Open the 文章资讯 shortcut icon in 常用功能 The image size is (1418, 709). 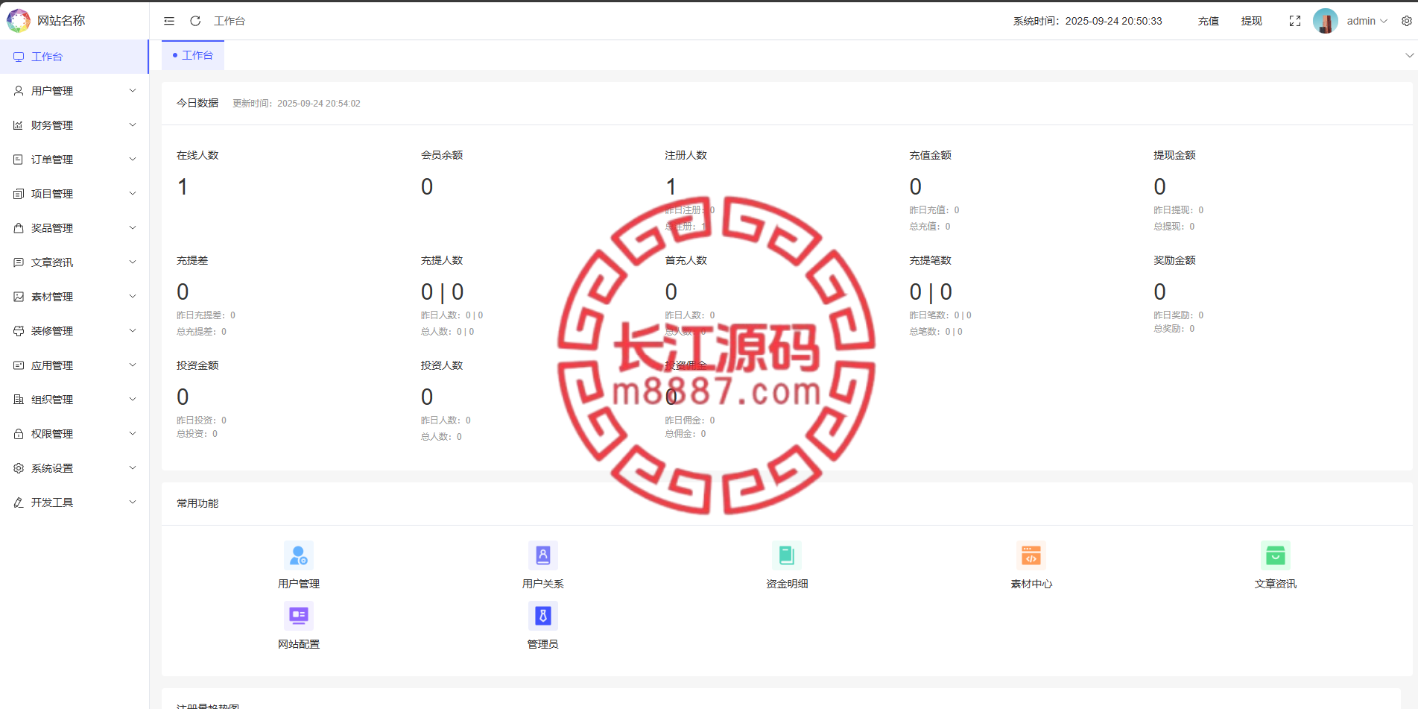pos(1276,555)
